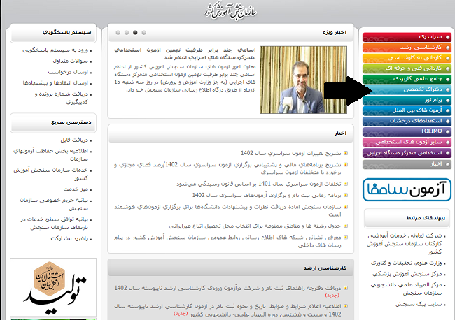Open the سراسری red menu item
Image resolution: width=455 pixels, height=320 pixels.
(x=407, y=37)
